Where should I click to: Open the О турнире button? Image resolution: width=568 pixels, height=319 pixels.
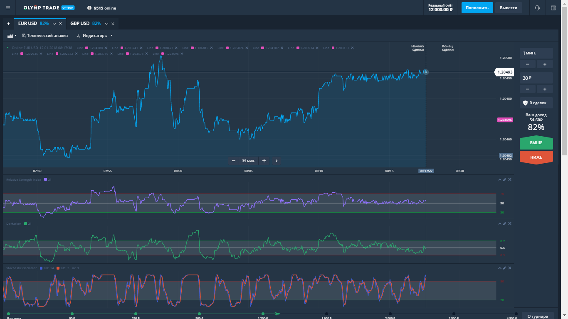coord(538,316)
